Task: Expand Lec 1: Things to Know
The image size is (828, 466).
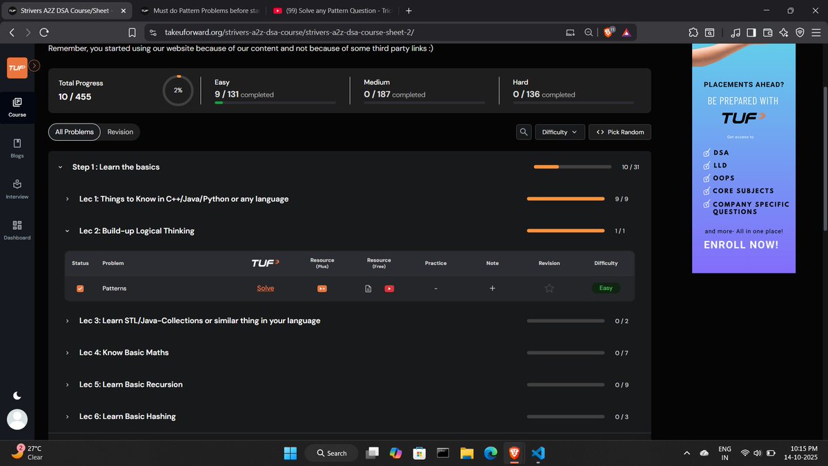Action: [x=67, y=199]
